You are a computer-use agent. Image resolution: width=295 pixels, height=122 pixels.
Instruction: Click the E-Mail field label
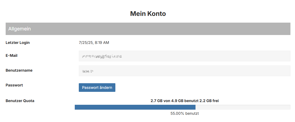click(x=12, y=55)
